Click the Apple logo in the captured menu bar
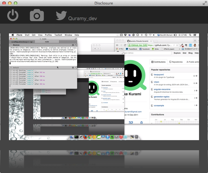This screenshot has height=173, width=208. pos(13,35)
